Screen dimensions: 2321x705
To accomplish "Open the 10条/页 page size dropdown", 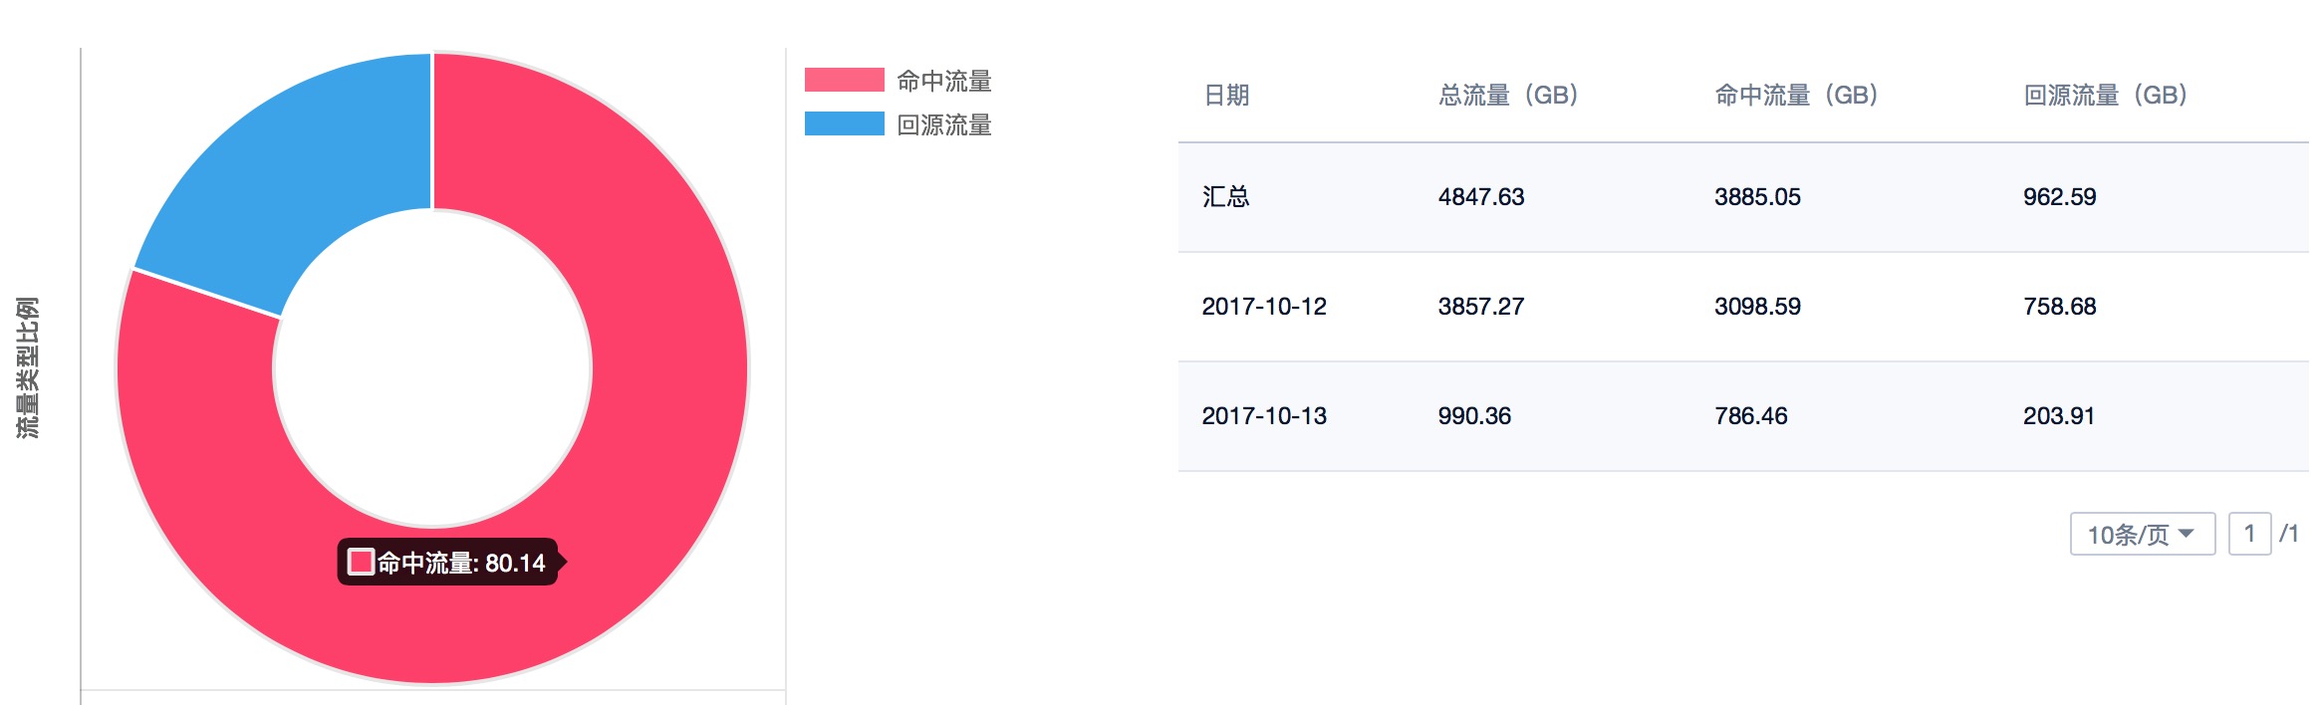I will pyautogui.click(x=2142, y=535).
